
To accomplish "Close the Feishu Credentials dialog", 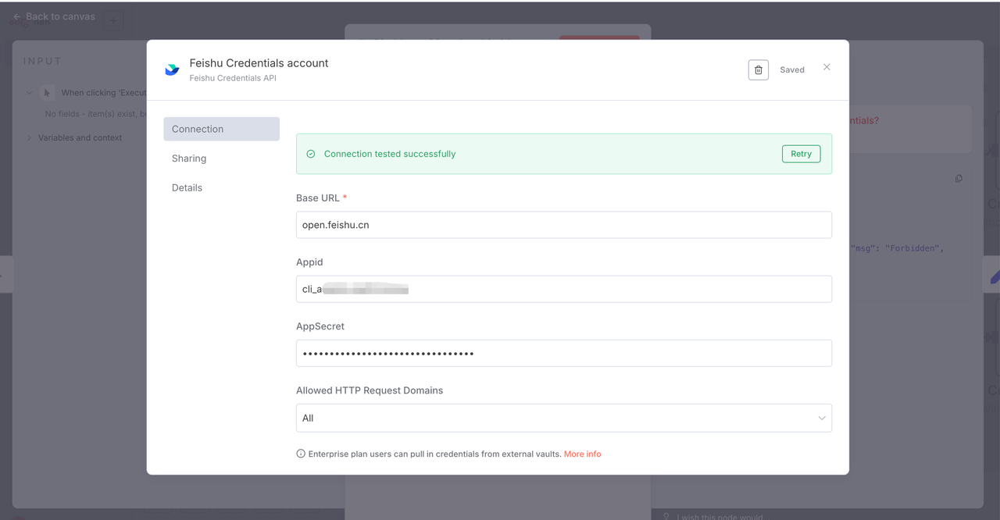I will 827,67.
